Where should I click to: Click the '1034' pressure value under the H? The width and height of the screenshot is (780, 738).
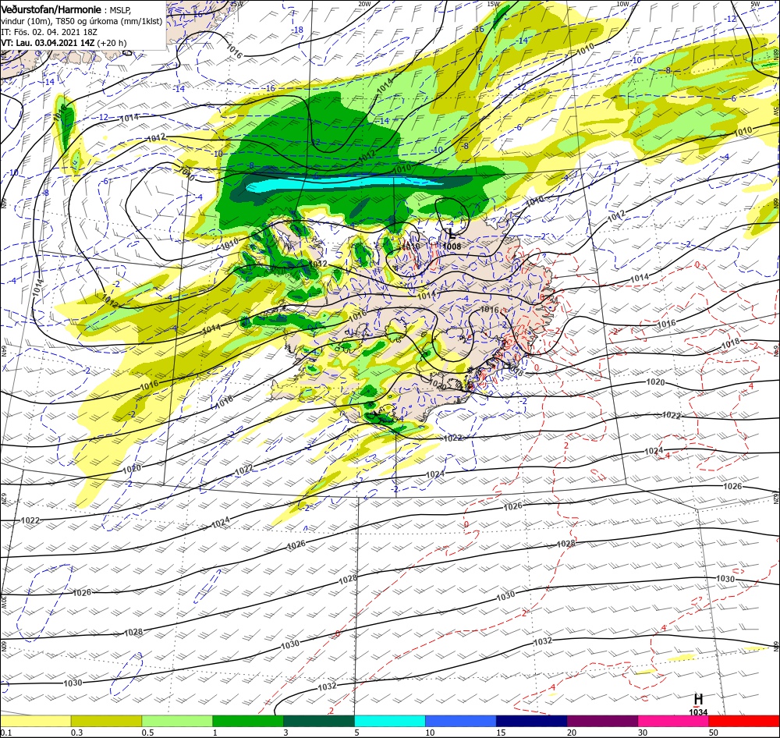tap(698, 712)
